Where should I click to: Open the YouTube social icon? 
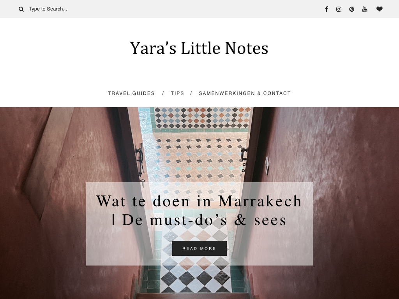tap(365, 9)
